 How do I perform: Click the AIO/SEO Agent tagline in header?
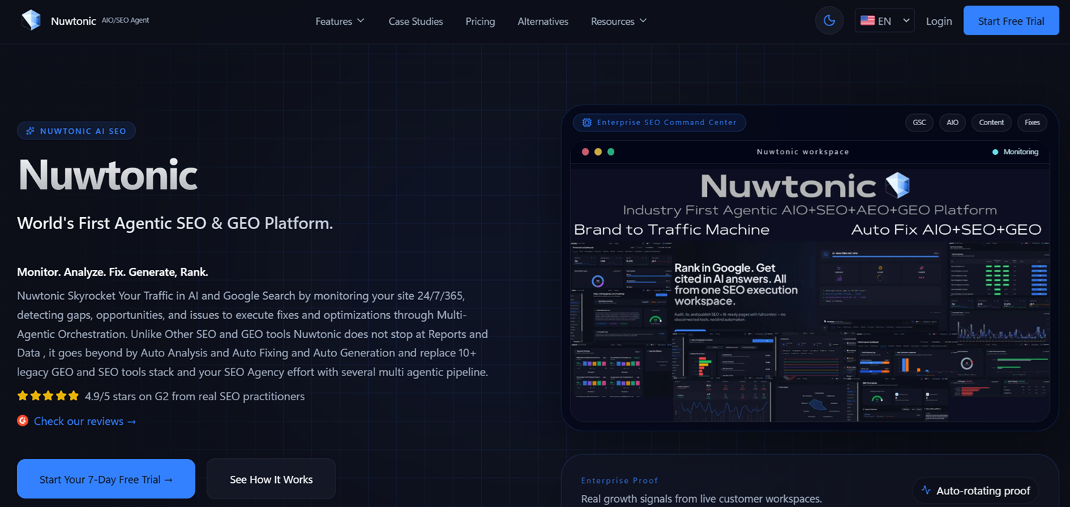(x=125, y=21)
